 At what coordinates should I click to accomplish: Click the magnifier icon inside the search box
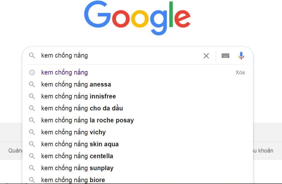coord(32,56)
